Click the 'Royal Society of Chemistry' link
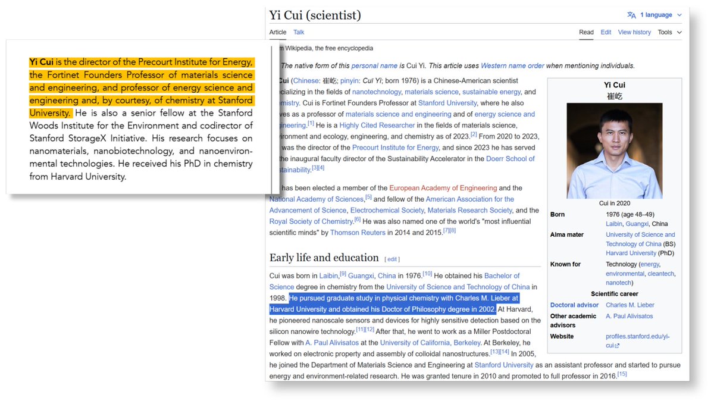Screen dimensions: 714x404 311,221
